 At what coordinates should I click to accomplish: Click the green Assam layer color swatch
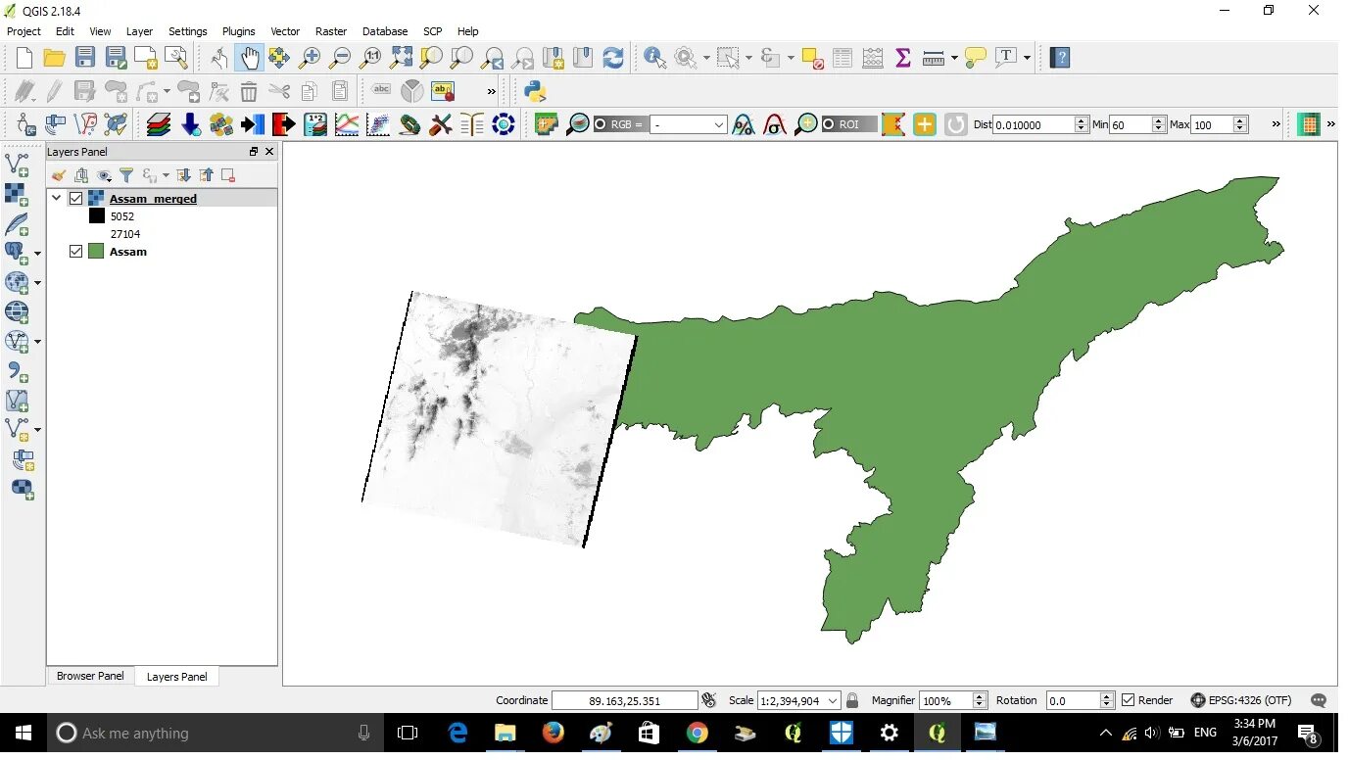(x=96, y=252)
